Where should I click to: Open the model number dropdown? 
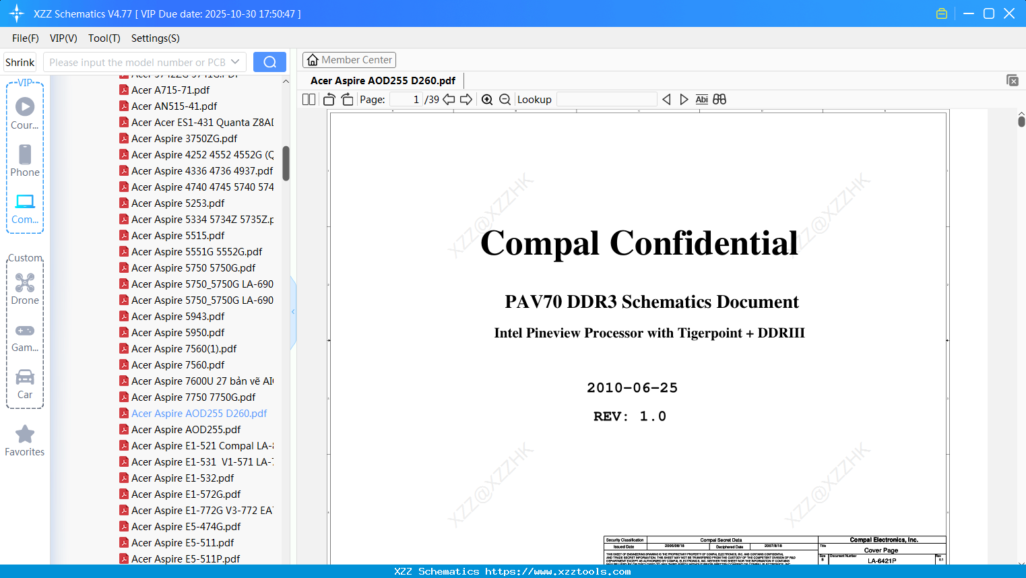pos(235,62)
